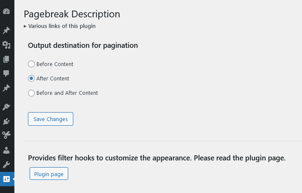This screenshot has height=193, width=302.
Task: Open the Plugin page link button
Action: click(49, 174)
